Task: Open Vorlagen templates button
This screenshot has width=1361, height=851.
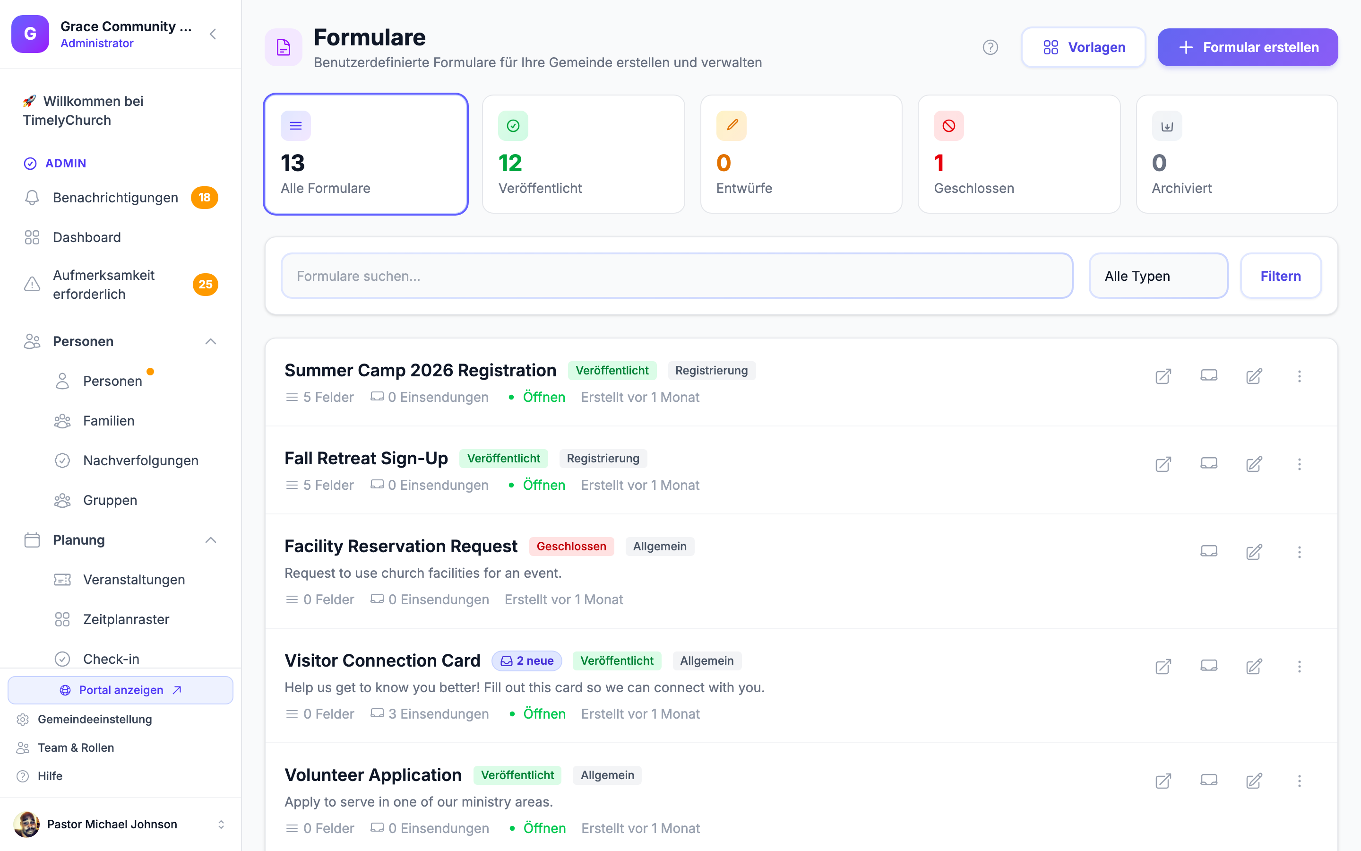Action: [x=1083, y=47]
